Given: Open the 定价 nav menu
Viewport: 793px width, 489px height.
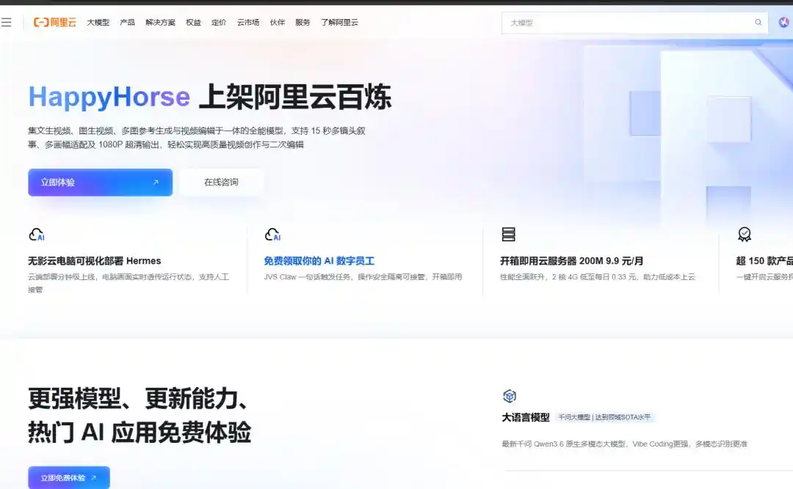Looking at the screenshot, I should tap(219, 22).
